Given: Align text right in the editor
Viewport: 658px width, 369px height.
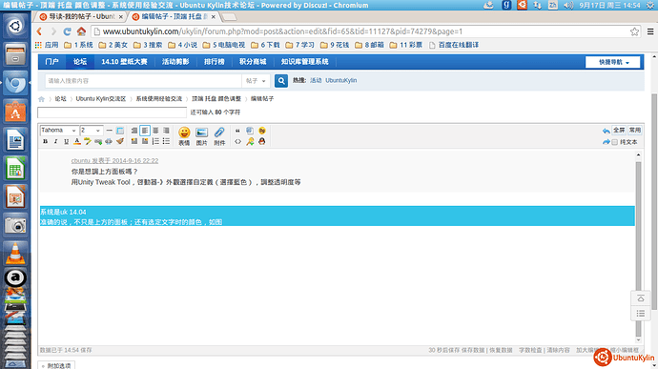Looking at the screenshot, I should [x=166, y=131].
